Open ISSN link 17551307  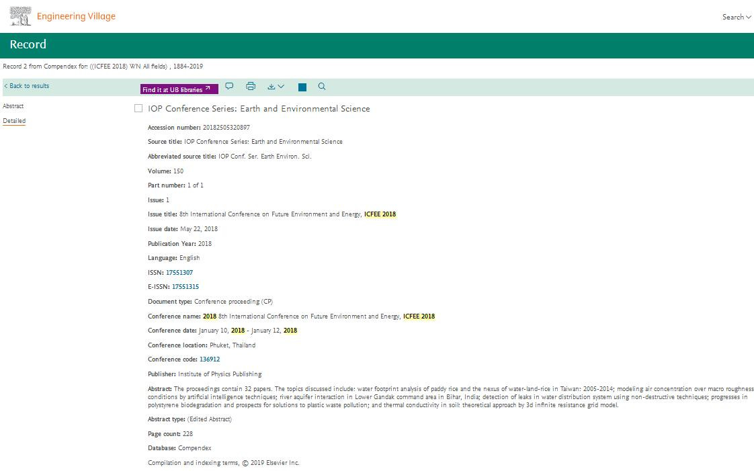179,273
